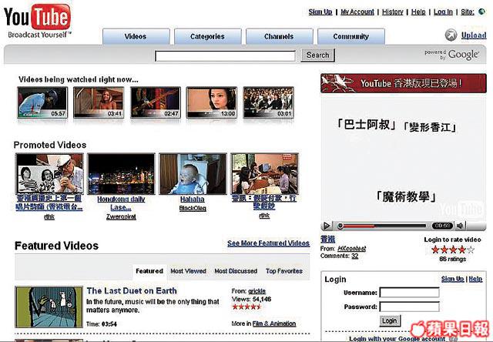
Task: Click the Hongkong daily Lase... title link
Action: 121,203
